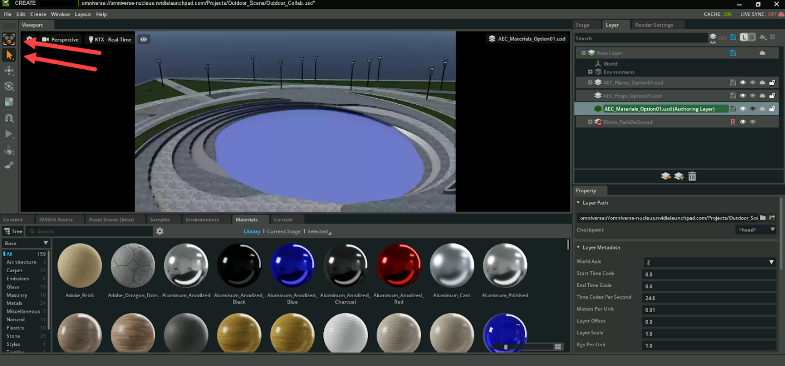Click the Perspective camera button

click(60, 40)
